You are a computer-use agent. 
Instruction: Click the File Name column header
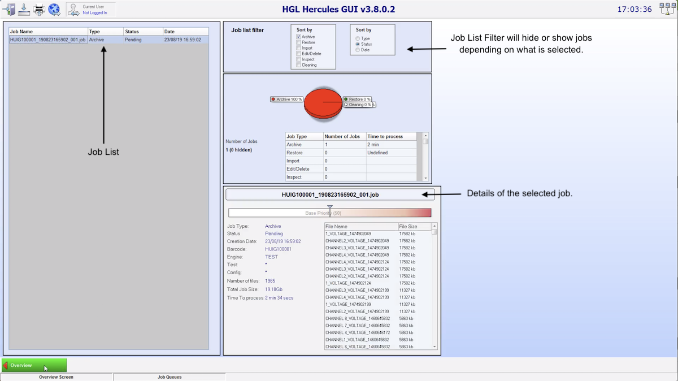[x=361, y=226]
